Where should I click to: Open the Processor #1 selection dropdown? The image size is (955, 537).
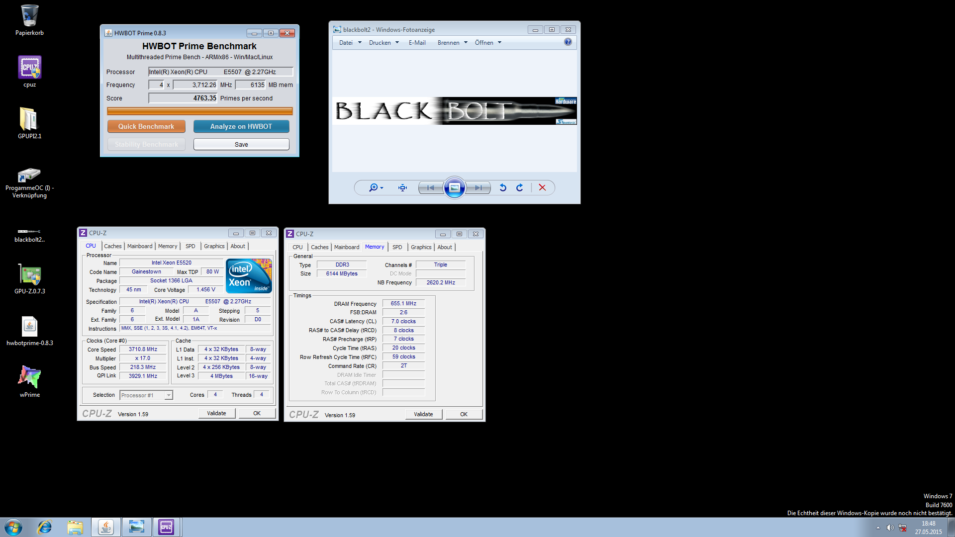coord(146,395)
